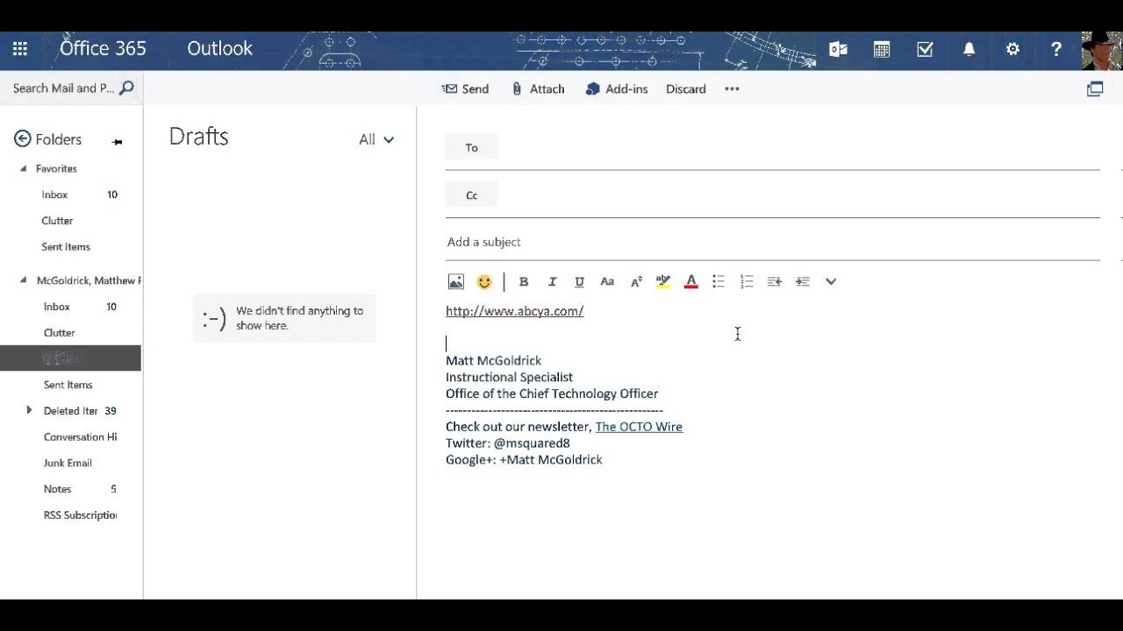Open the All filter dropdown
1123x631 pixels.
pos(376,139)
